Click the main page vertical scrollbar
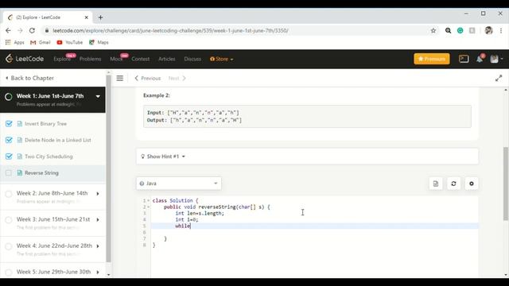 coord(506,184)
